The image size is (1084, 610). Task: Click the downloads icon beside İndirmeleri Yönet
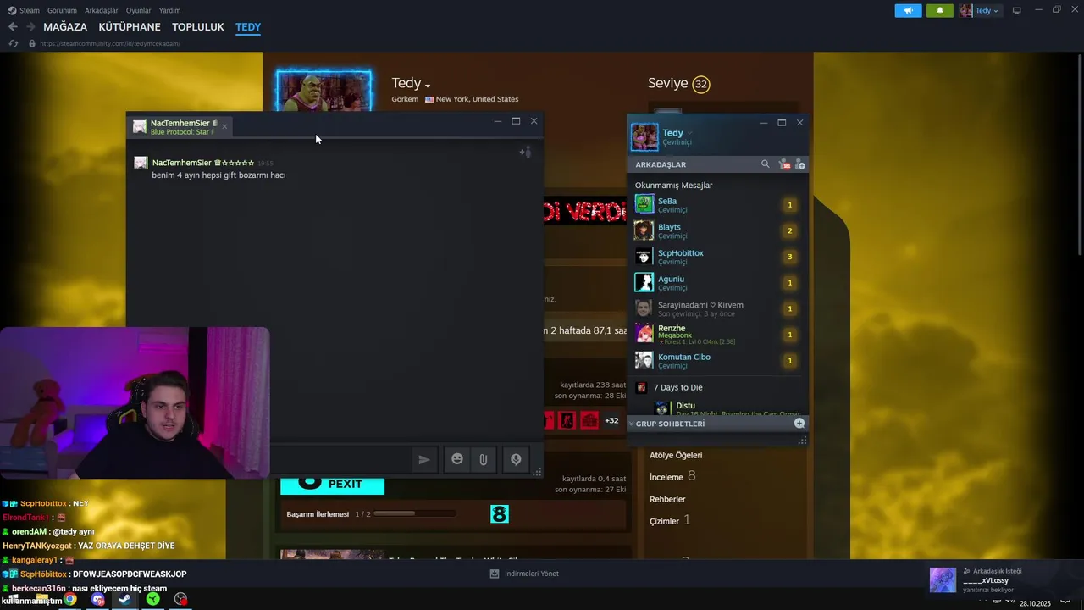point(495,574)
